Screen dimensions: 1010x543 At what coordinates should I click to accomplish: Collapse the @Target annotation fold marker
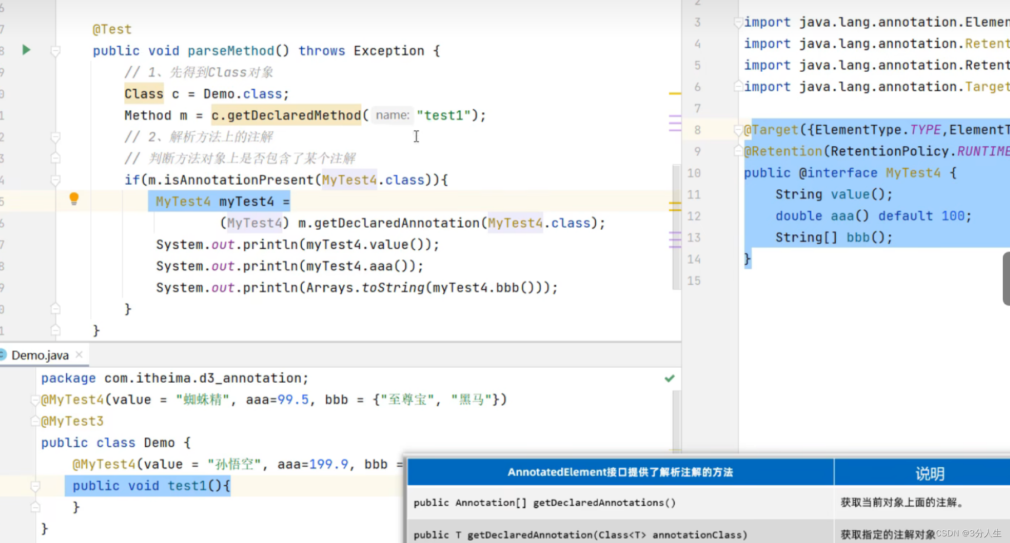[738, 130]
